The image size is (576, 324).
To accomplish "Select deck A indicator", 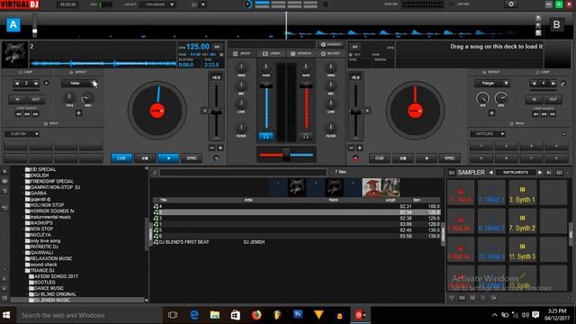I will click(x=13, y=24).
